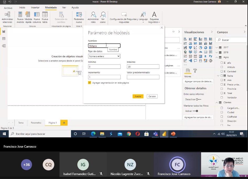Switch to the Insertar ribbon tab
This screenshot has height=179, width=248.
pos(35,7)
